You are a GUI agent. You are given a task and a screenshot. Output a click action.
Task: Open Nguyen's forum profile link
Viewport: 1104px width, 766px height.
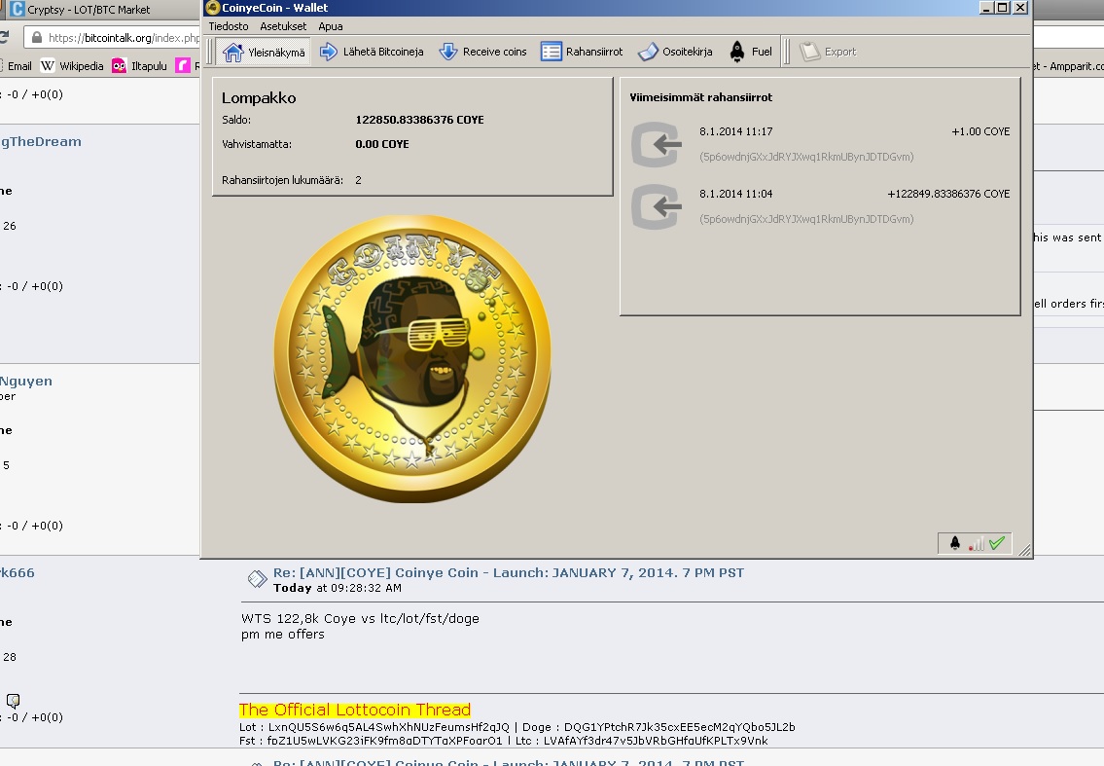[x=26, y=382]
